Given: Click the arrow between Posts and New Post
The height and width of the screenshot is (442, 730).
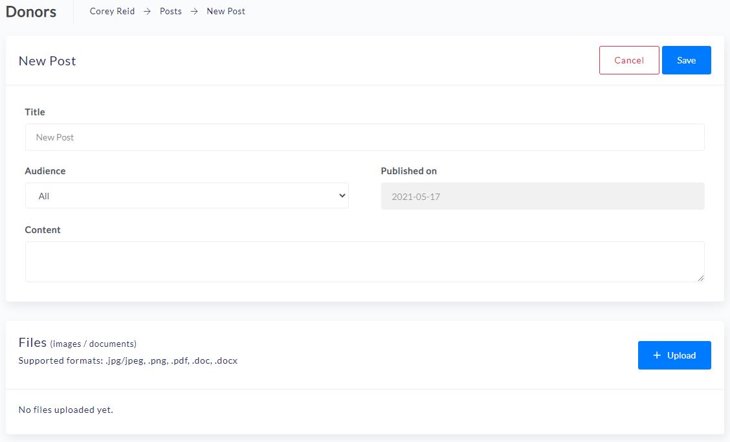Looking at the screenshot, I should point(194,11).
